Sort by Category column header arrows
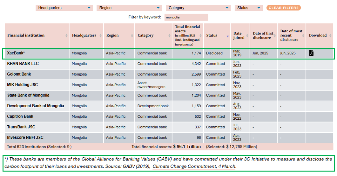Viewport: 337px width, 176px height. [170, 36]
